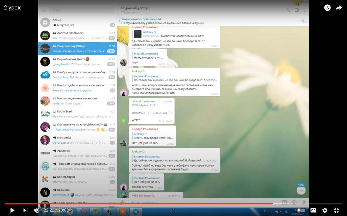Open the Archive folder in chat list
The height and width of the screenshot is (216, 347).
pos(78,22)
